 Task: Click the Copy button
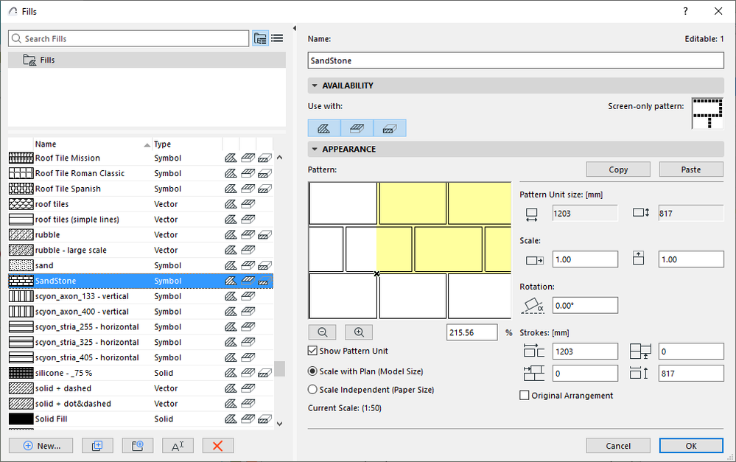coord(618,169)
